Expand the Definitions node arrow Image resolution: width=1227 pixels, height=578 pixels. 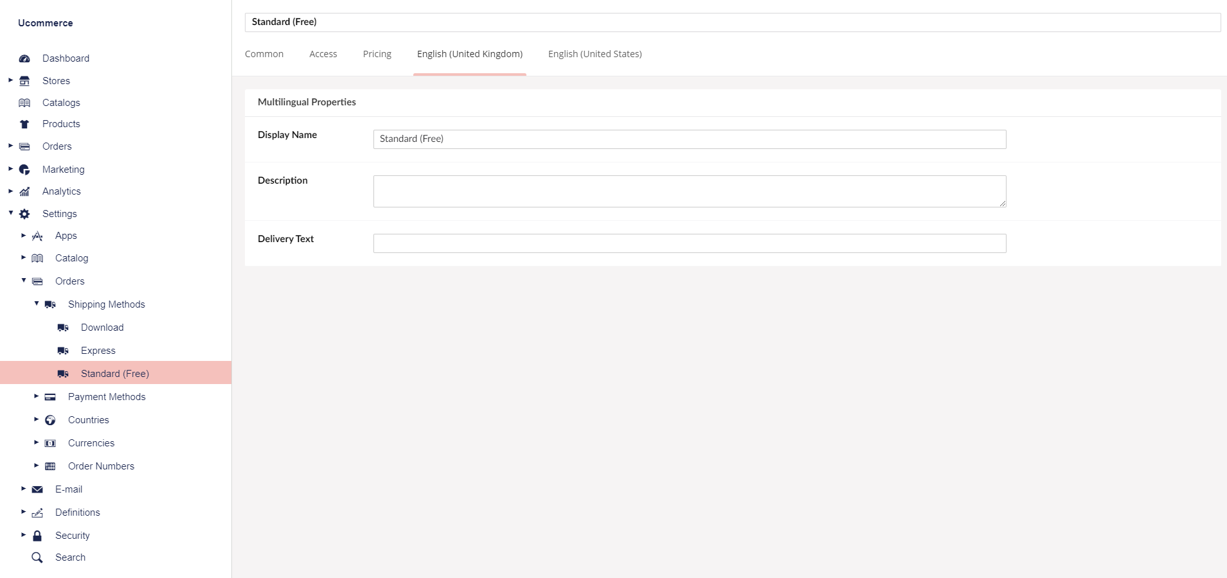click(x=23, y=512)
